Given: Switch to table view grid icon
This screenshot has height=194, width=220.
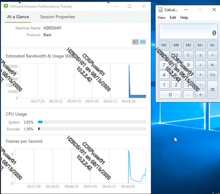Looking at the screenshot, I should [143, 42].
